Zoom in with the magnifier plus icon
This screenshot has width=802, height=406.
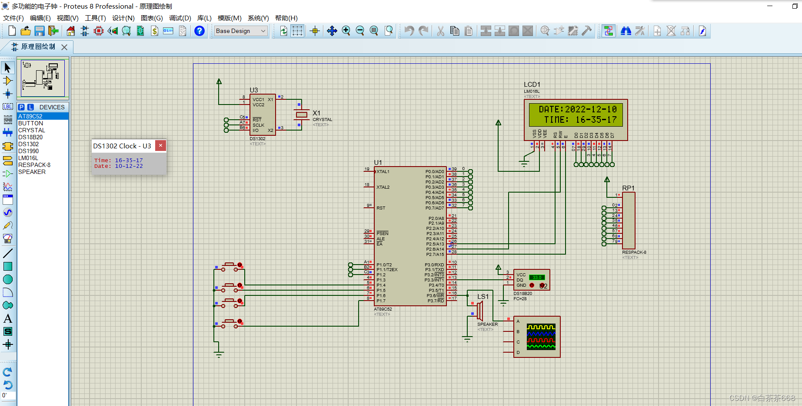click(x=346, y=31)
